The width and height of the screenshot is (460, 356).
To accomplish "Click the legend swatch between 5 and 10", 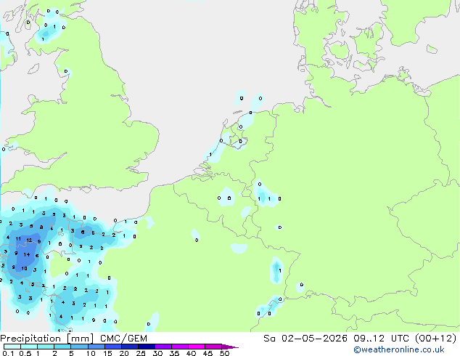I will coord(79,347).
